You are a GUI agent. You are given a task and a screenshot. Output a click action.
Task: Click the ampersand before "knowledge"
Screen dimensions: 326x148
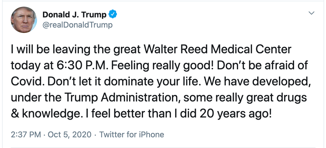16,114
